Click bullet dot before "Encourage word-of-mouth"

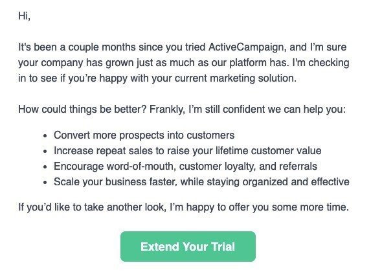[45, 167]
